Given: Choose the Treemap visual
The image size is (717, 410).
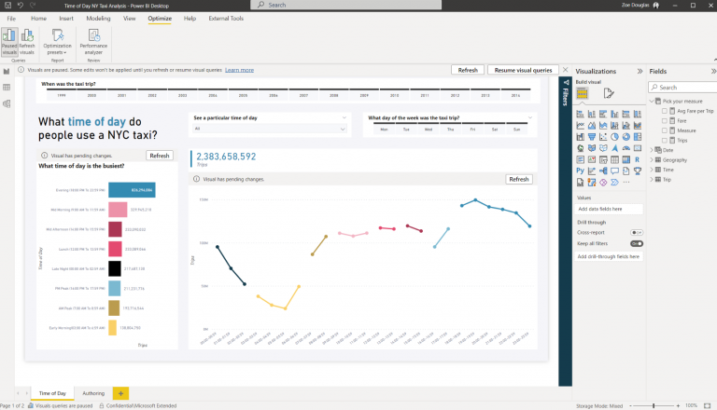Looking at the screenshot, I should coord(638,137).
